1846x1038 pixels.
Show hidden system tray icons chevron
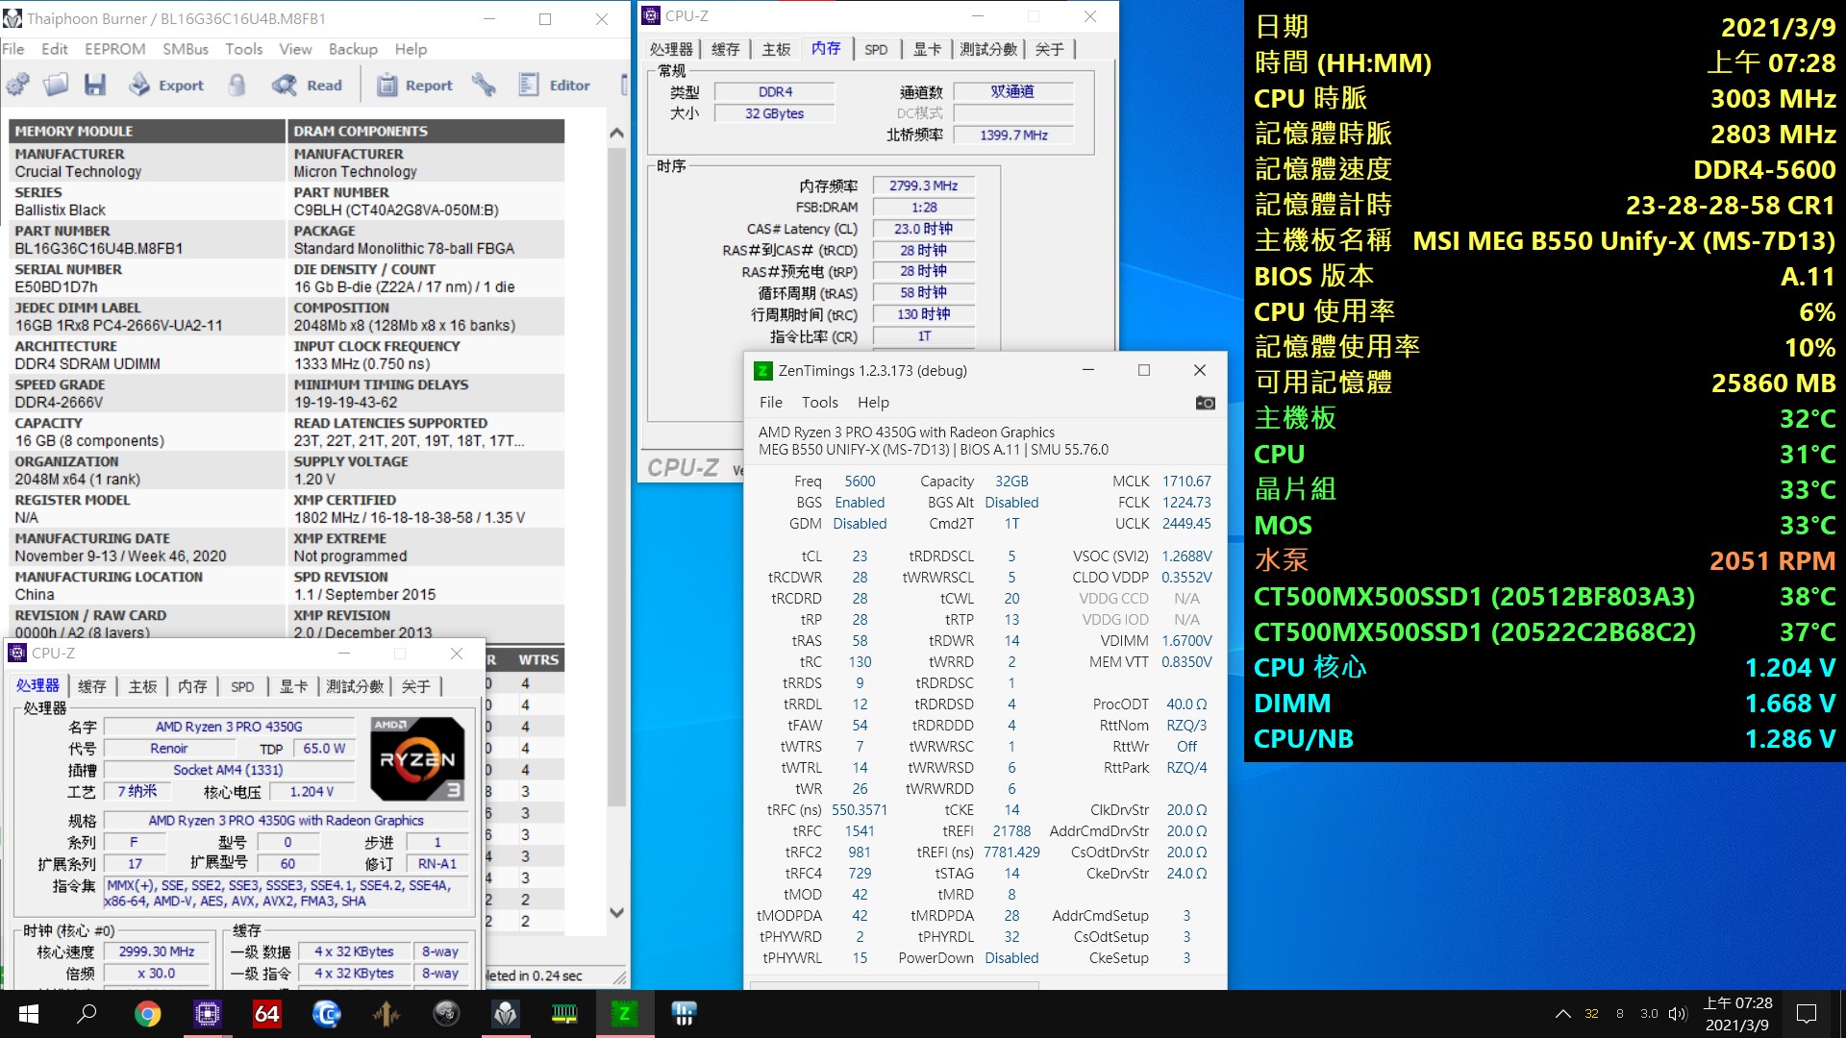[x=1563, y=1014]
